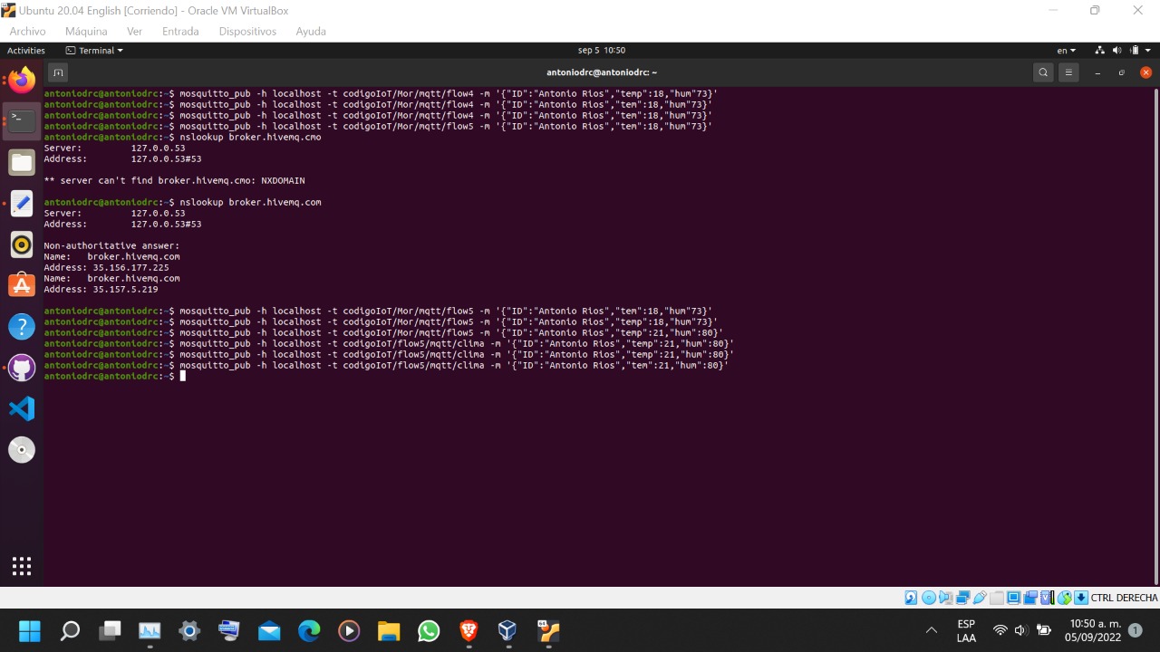Launch the Text Editor from the dock
Screen dimensions: 1160x652
coord(22,203)
